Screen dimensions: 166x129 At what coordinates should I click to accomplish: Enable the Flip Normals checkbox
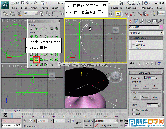134,110
